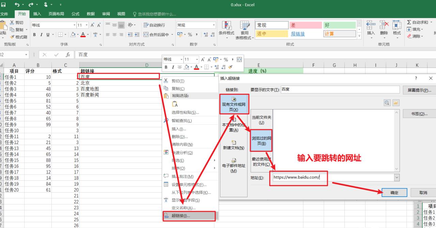
Task: Open the number format dropdown 常规
Action: coord(214,25)
